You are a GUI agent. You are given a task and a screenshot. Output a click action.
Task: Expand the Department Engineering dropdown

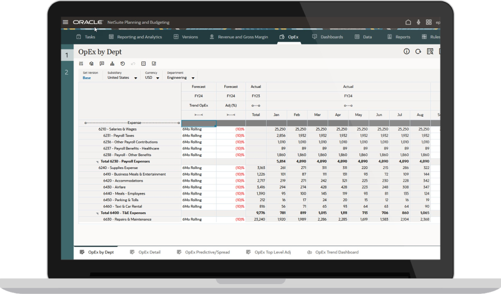tap(193, 78)
